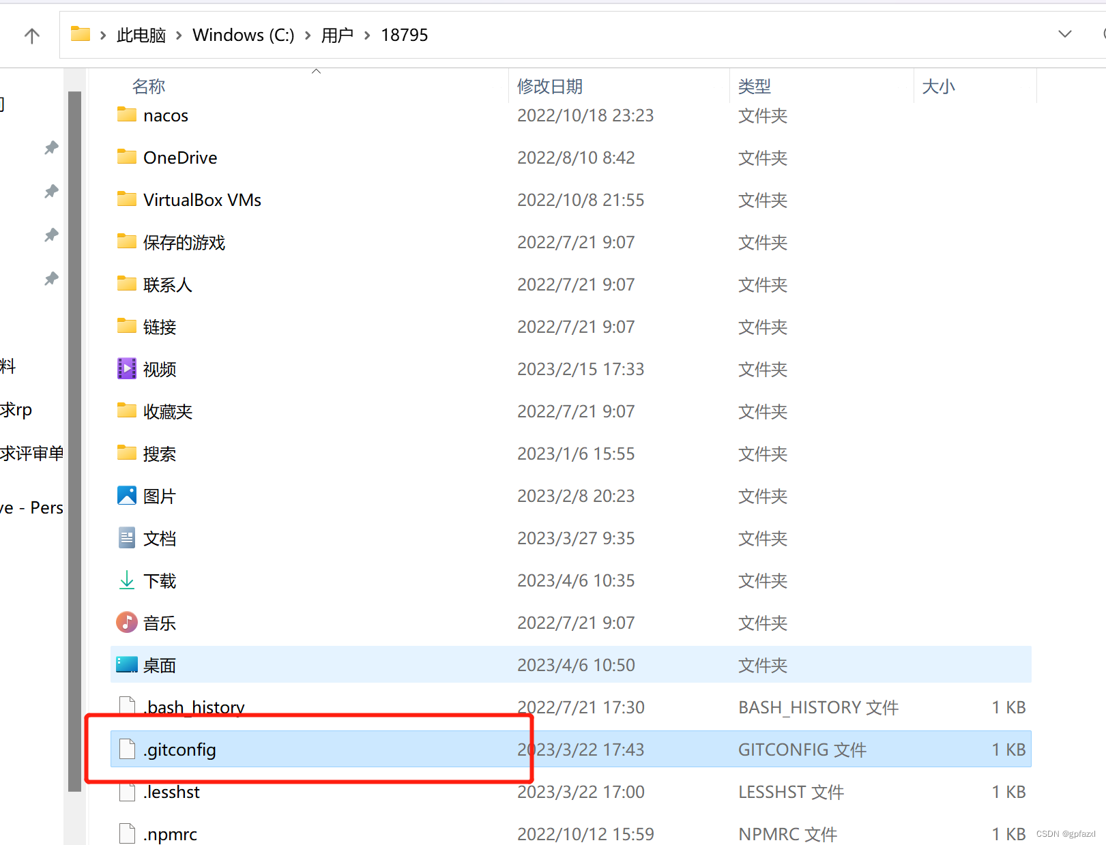Click type GITCONFIG 文件

tap(802, 750)
